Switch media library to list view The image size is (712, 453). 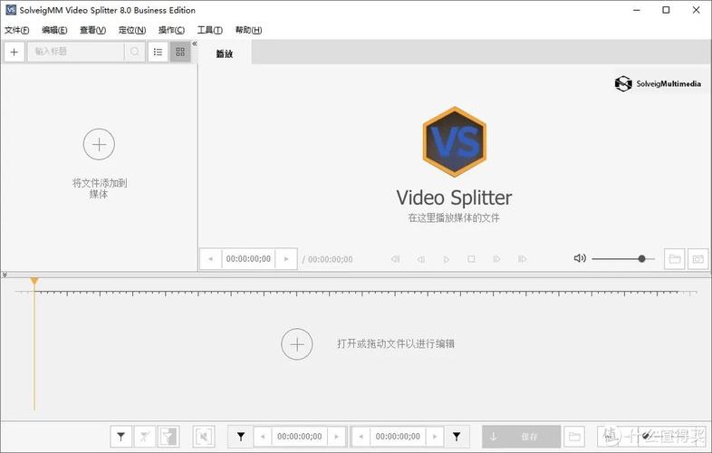tap(158, 52)
